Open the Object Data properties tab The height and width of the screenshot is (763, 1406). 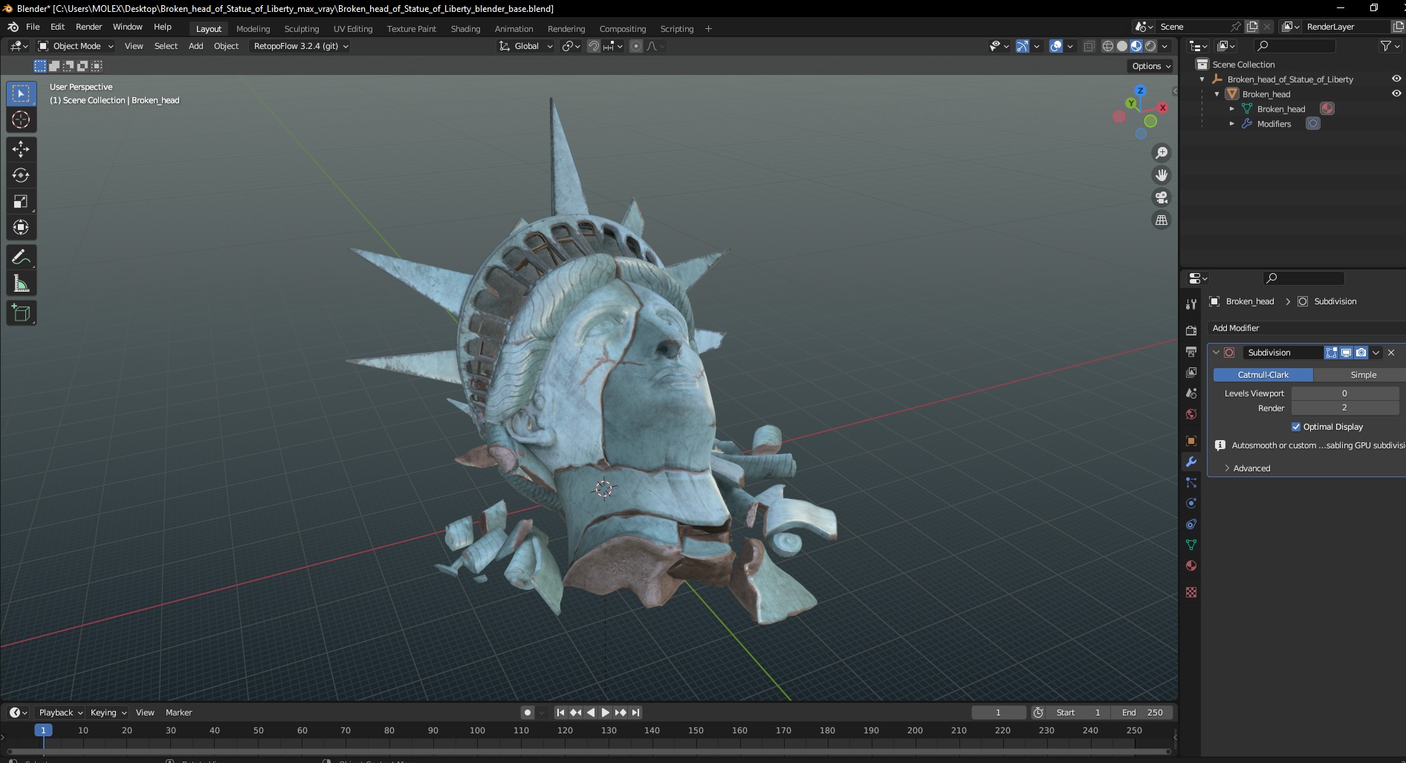point(1191,544)
